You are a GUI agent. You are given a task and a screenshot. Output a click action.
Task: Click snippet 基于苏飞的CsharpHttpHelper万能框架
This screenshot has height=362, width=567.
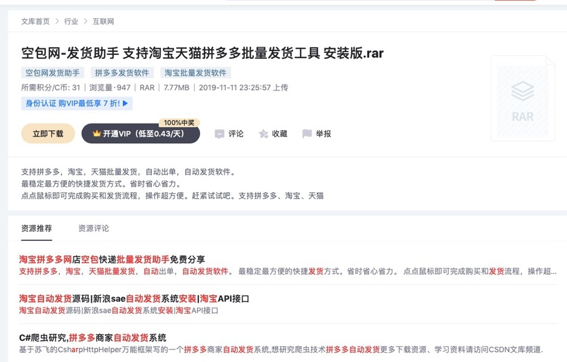(x=281, y=350)
